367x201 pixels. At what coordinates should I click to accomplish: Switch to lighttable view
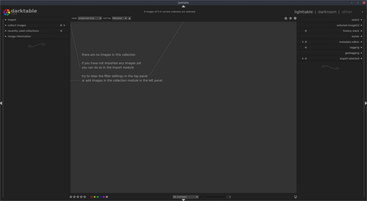pos(304,12)
